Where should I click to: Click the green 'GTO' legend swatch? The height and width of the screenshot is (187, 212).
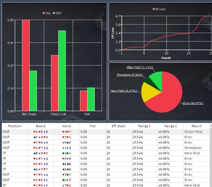pyautogui.click(x=54, y=13)
